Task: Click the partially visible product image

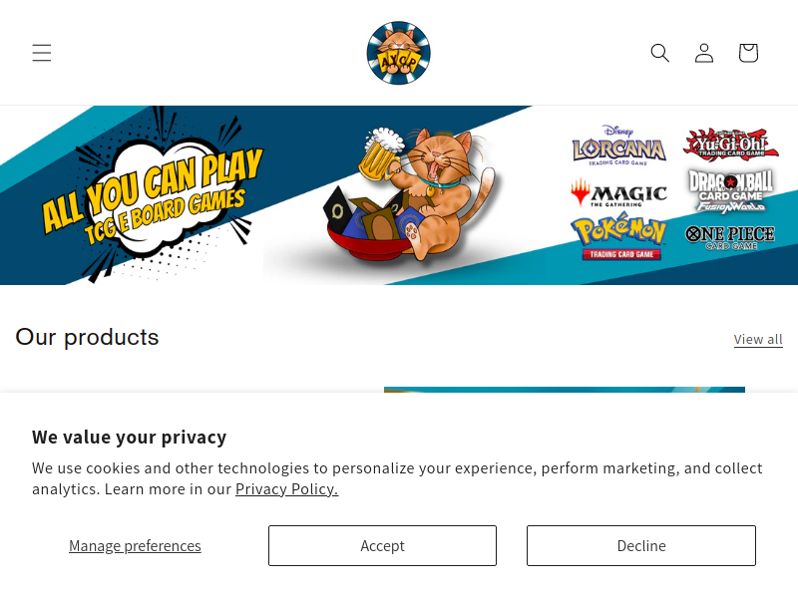Action: coord(565,390)
